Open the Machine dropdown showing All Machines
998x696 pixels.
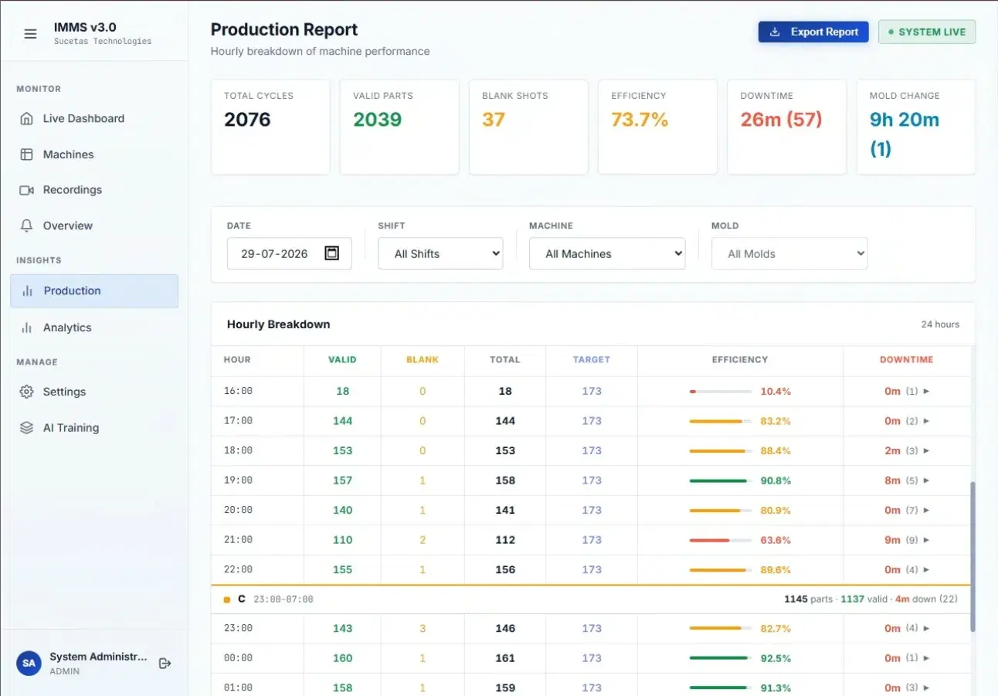pos(607,253)
